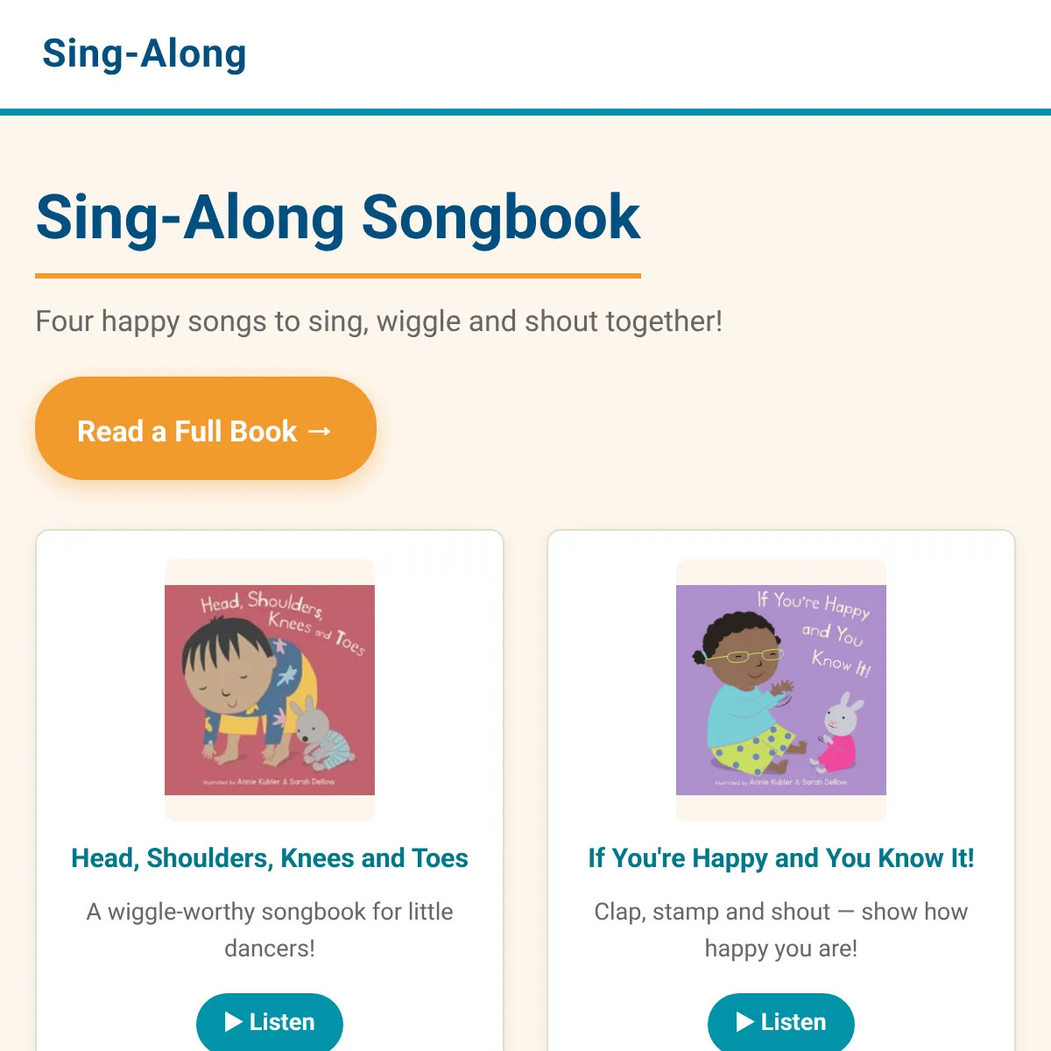
Task: Click the Four happy songs subtitle text
Action: click(x=379, y=321)
